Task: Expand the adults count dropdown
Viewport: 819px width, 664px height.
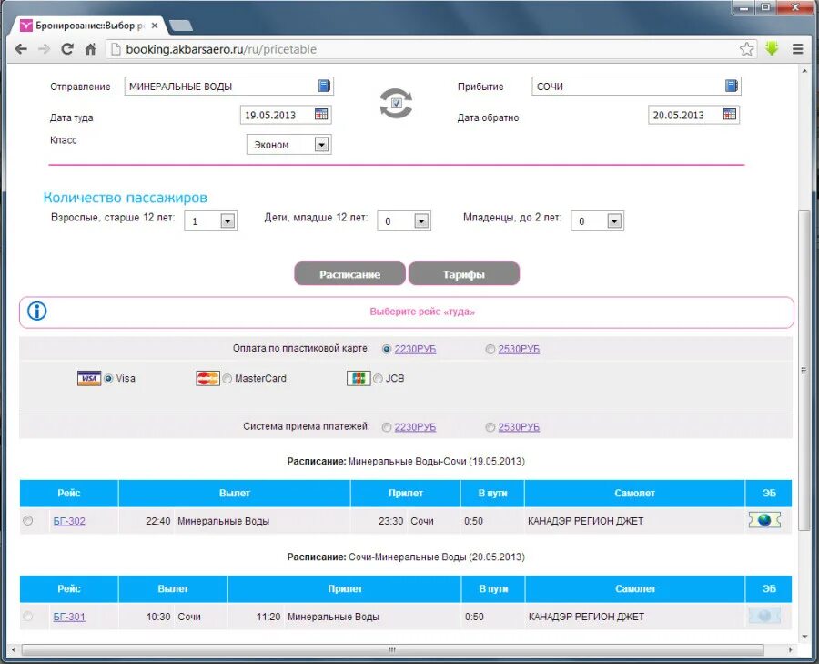Action: tap(227, 221)
